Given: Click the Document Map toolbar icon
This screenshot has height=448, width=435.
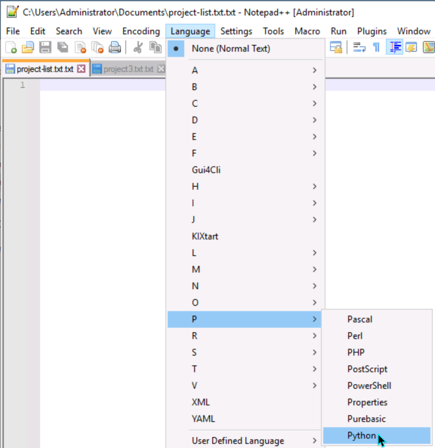Looking at the screenshot, I should [x=429, y=47].
